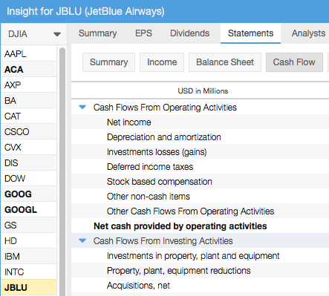Image resolution: width=329 pixels, height=296 pixels.
Task: Click the Depreciation and amortization row
Action: (x=200, y=137)
